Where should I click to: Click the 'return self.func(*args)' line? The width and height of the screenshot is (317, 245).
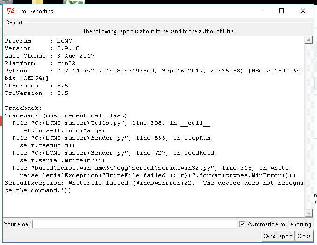(x=62, y=130)
